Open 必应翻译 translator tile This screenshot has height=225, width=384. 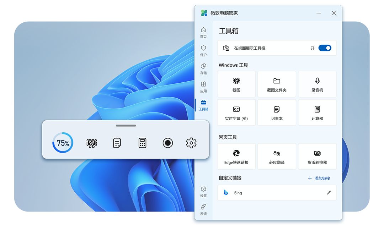point(277,157)
